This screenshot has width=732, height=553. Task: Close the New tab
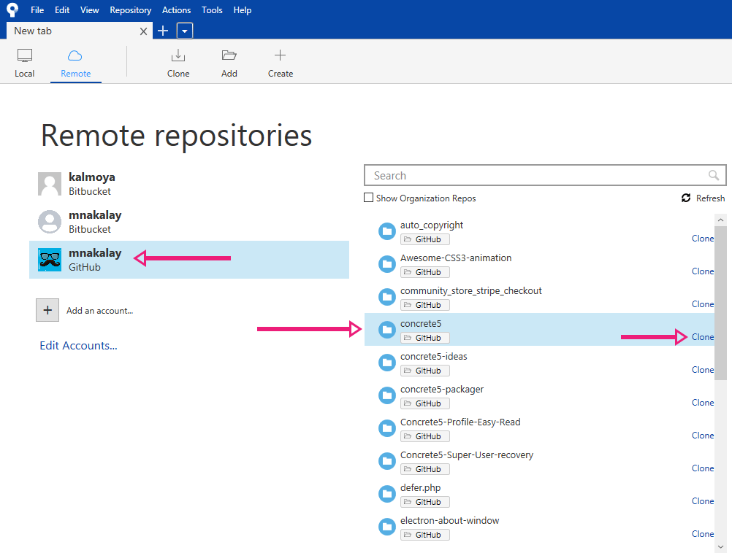(x=143, y=31)
